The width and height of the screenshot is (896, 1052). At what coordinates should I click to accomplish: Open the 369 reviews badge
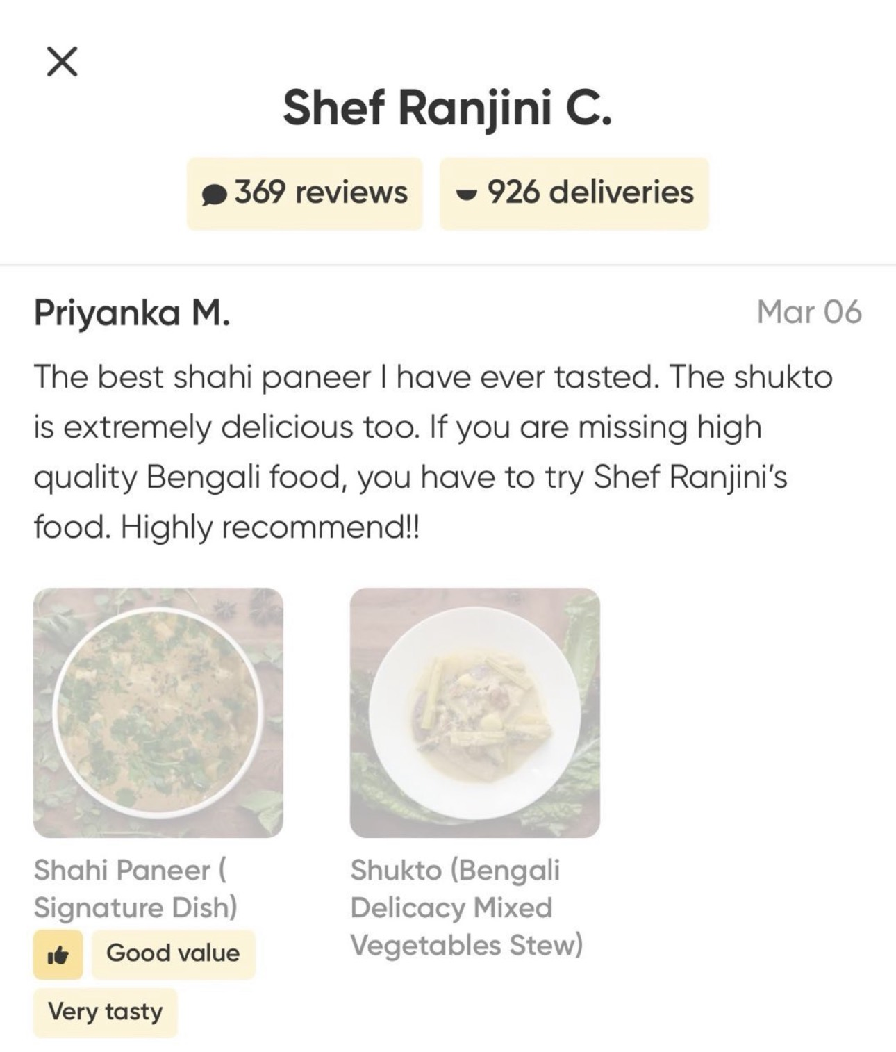(x=305, y=193)
